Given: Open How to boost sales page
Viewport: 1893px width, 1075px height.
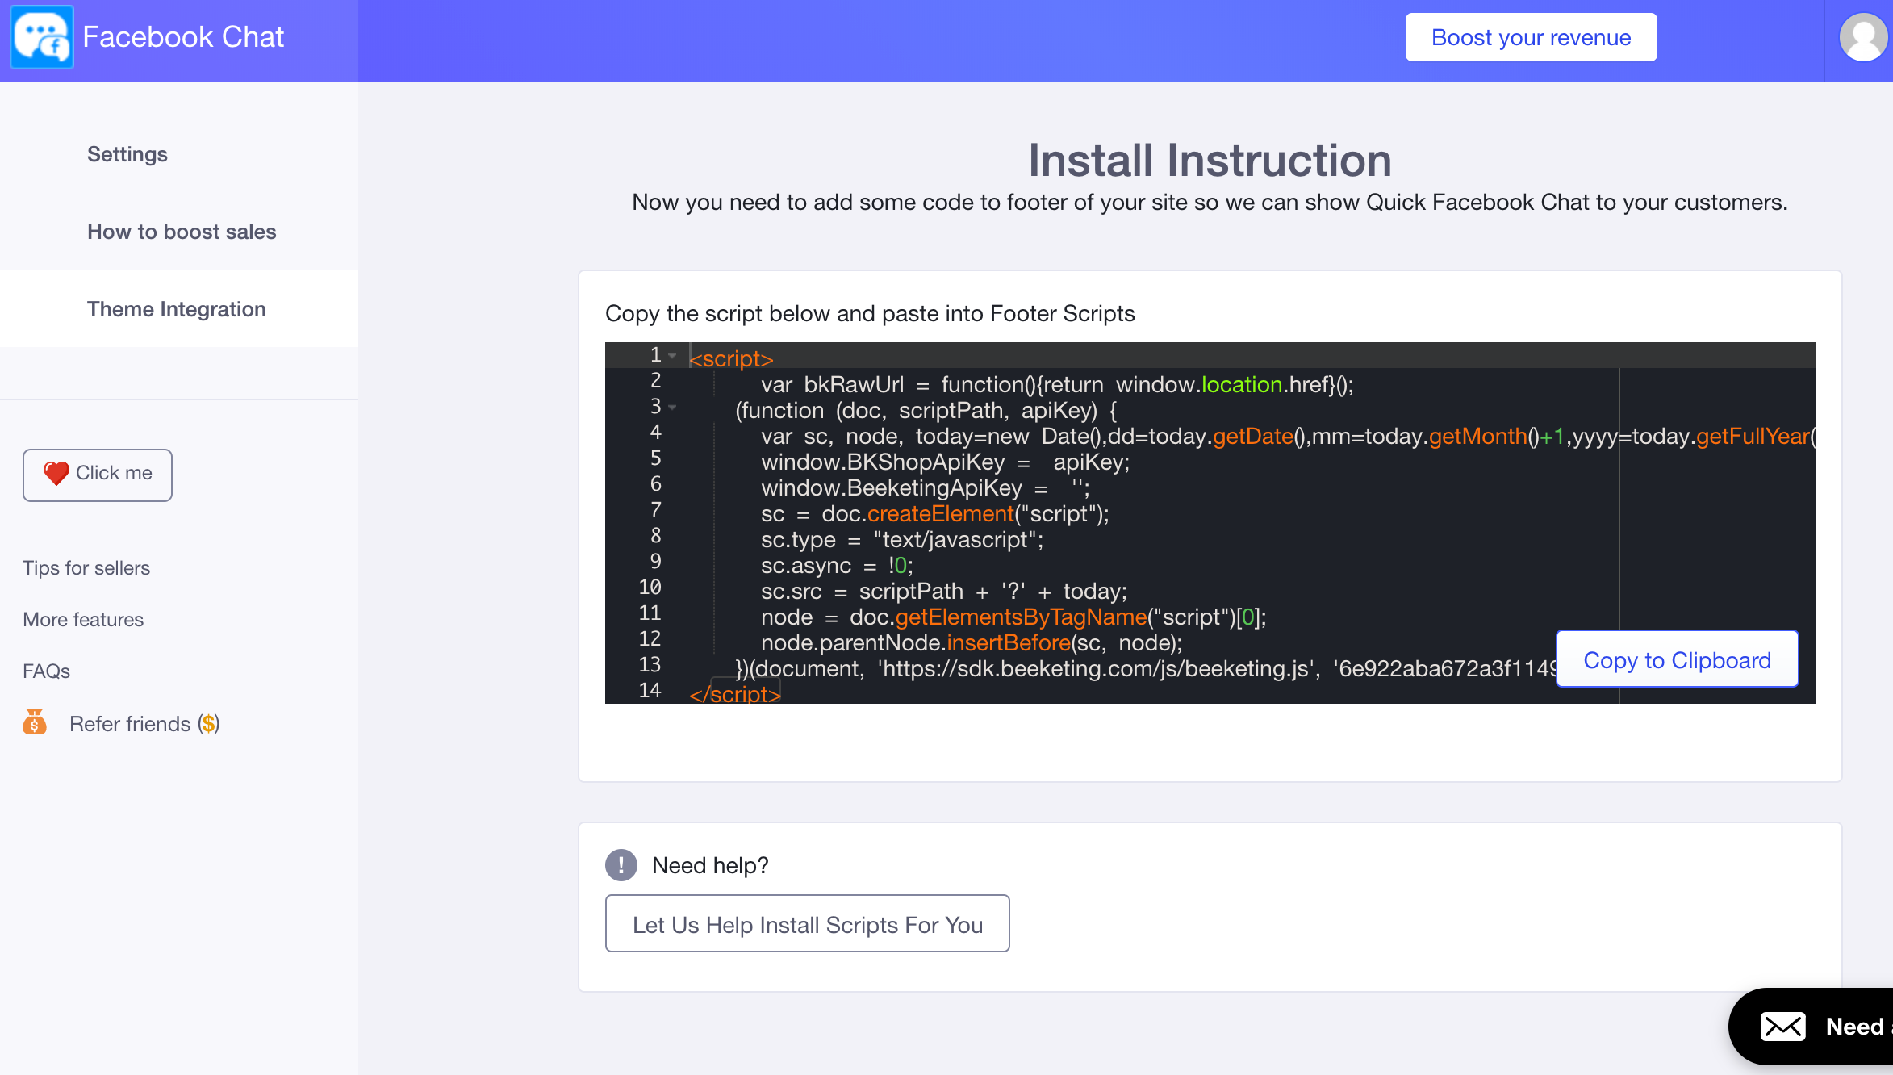Looking at the screenshot, I should click(182, 232).
